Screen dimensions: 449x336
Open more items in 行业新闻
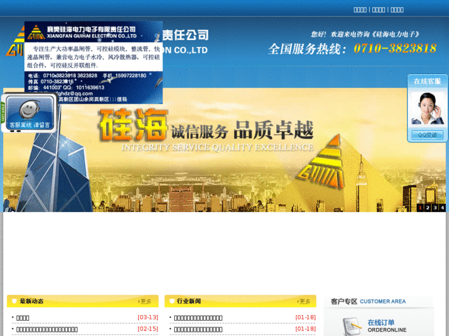(303, 301)
